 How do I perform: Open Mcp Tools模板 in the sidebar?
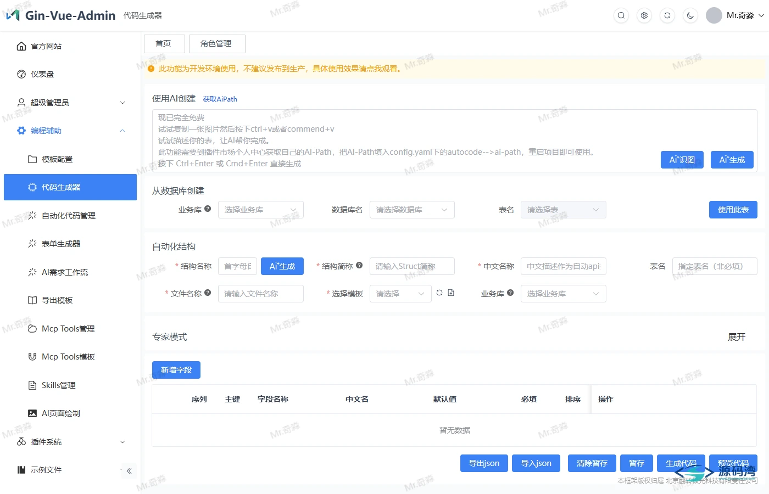pyautogui.click(x=70, y=357)
